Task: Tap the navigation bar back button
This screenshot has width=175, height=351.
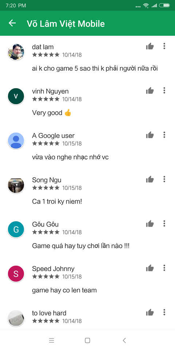Action: (x=124, y=340)
